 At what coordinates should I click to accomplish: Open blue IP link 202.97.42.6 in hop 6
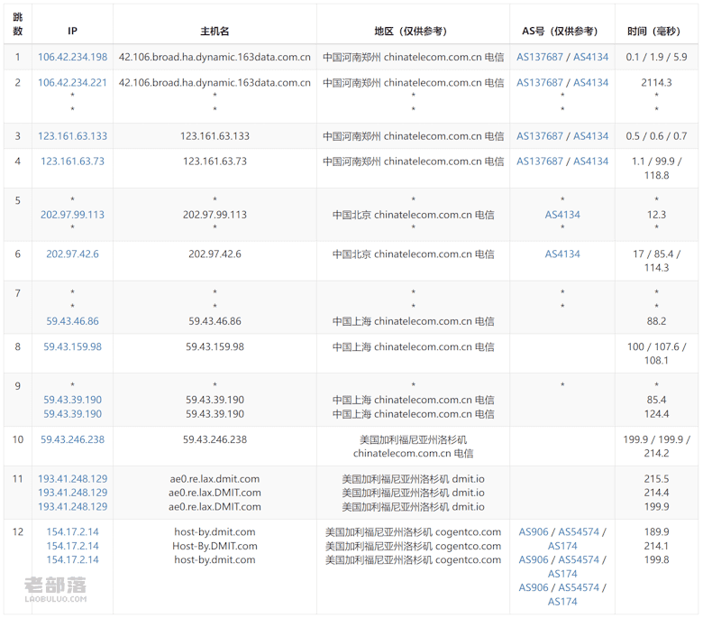point(72,254)
